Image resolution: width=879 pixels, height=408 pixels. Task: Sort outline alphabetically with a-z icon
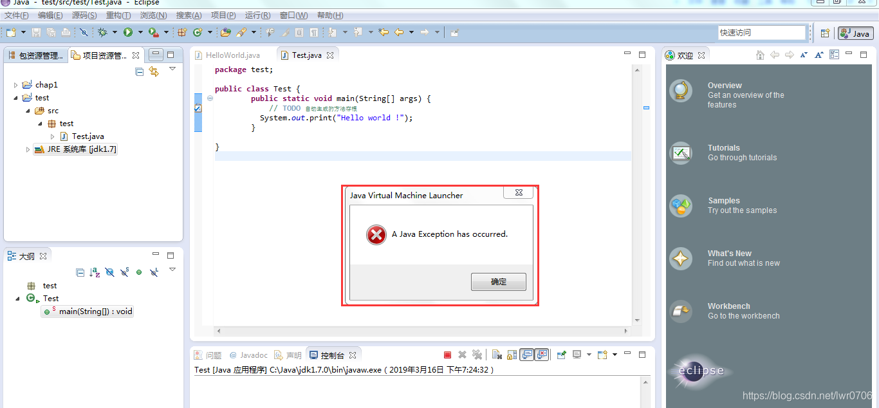pyautogui.click(x=95, y=272)
